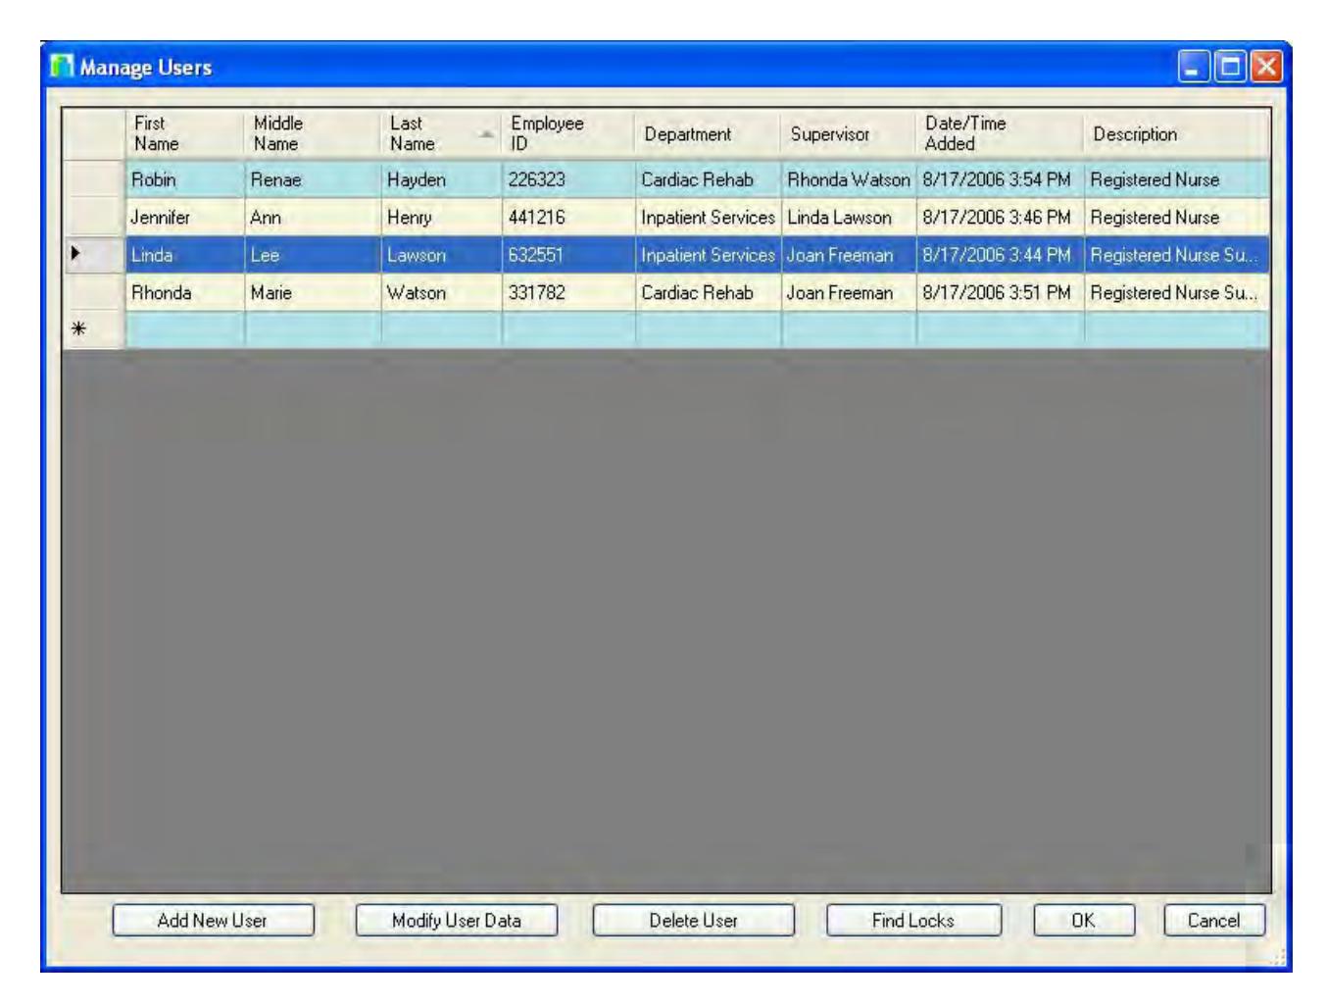The width and height of the screenshot is (1327, 1005).
Task: Click Linda's supervisor 'Joan Freeman'
Action: 849,255
